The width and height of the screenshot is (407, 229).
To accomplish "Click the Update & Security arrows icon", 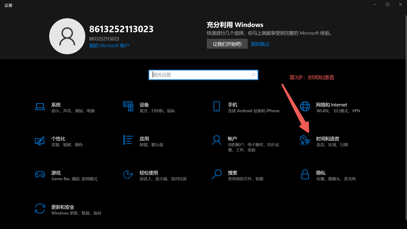I will 40,208.
